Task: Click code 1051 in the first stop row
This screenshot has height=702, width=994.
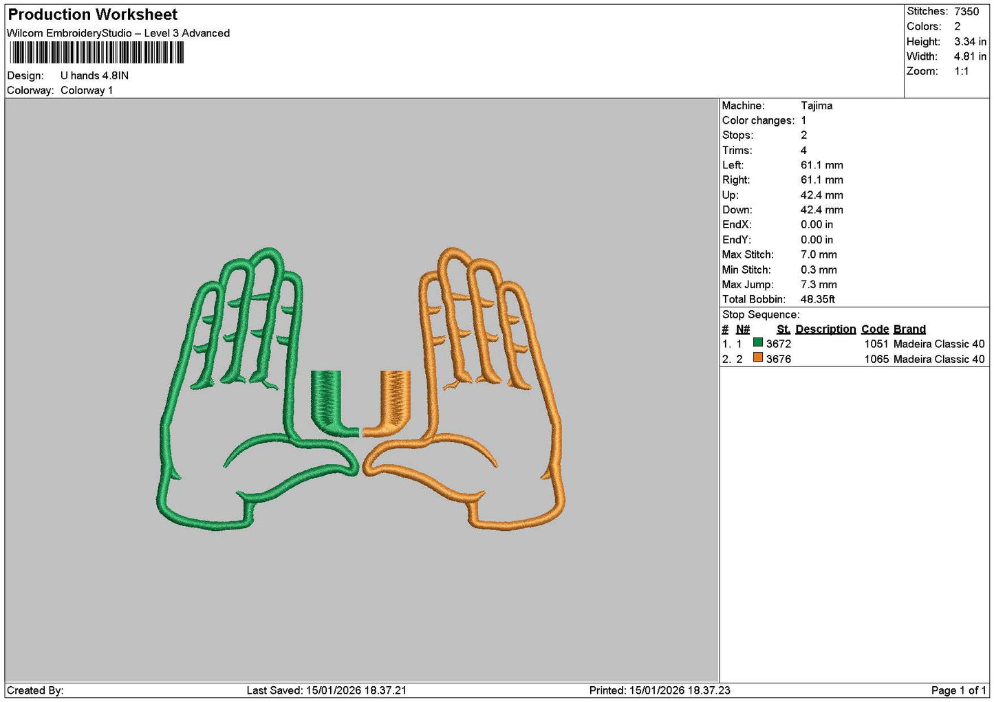Action: click(876, 344)
